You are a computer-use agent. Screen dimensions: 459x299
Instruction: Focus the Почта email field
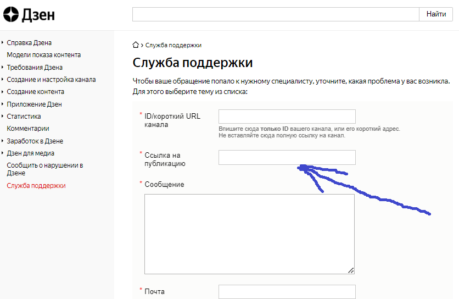tap(287, 292)
